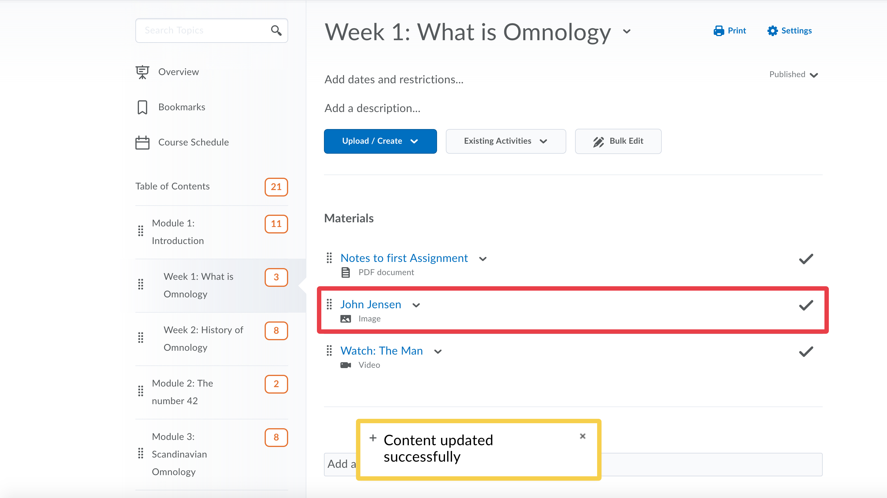Open the Notes to first Assignment link

click(x=404, y=258)
